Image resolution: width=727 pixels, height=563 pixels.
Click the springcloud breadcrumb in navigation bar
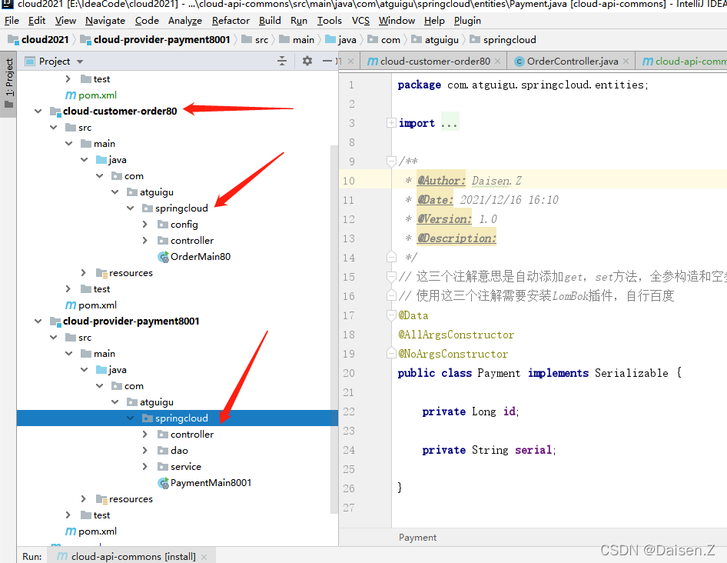[x=503, y=39]
